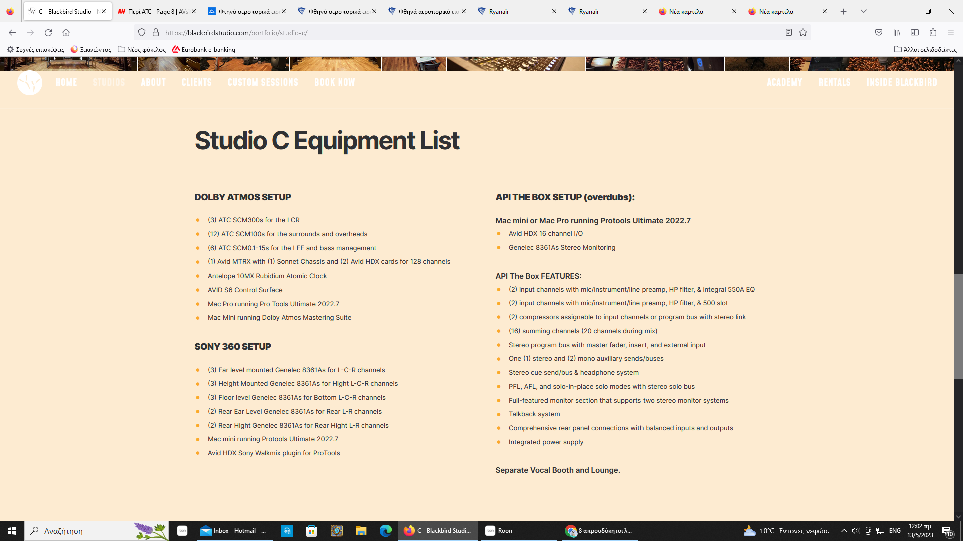Open Save to Pocket icon
This screenshot has width=963, height=541.
click(879, 33)
